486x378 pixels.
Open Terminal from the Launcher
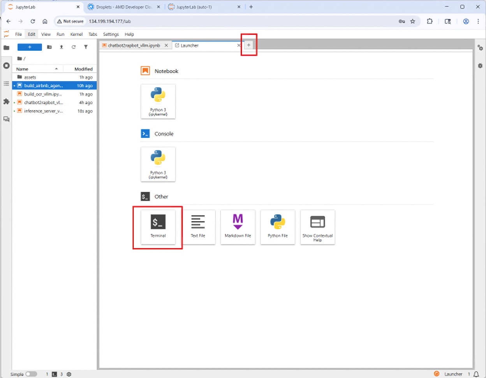click(158, 227)
